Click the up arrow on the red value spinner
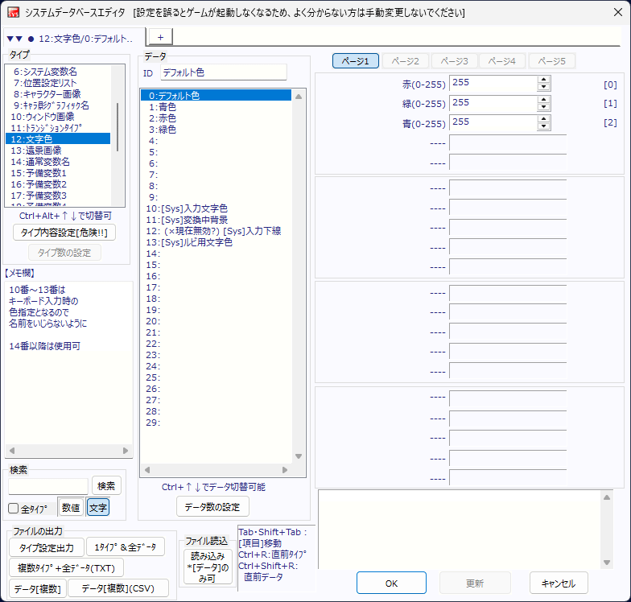The height and width of the screenshot is (602, 631). (x=544, y=80)
